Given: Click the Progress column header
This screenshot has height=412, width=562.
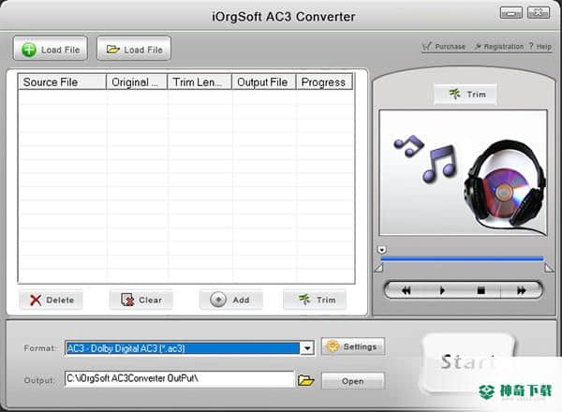Looking at the screenshot, I should point(324,82).
